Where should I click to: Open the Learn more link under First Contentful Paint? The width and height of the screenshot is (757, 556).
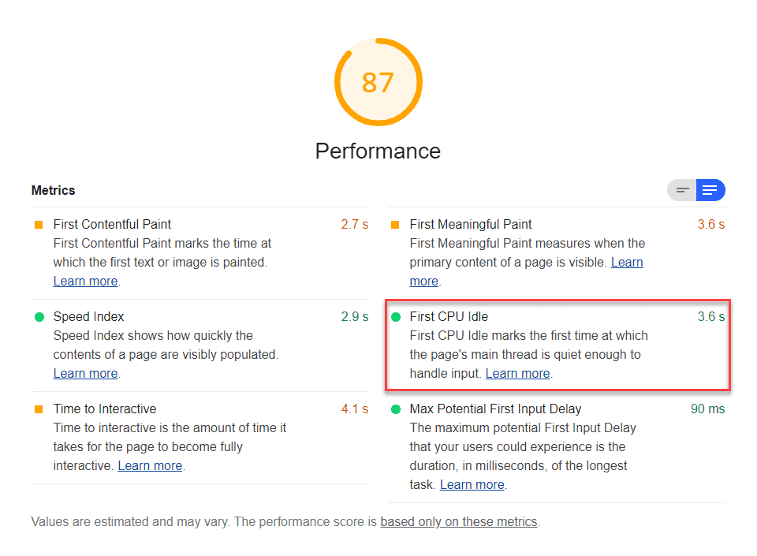[x=85, y=281]
